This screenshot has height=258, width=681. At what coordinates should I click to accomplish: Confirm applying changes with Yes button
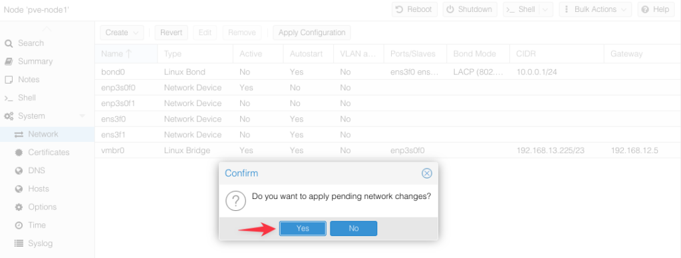pyautogui.click(x=303, y=229)
